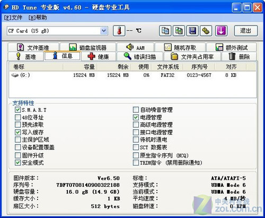Screen dimensions: 265x218
Task: Toggle the 原生指令序列 (NCQ) checkbox
Action: (136, 155)
